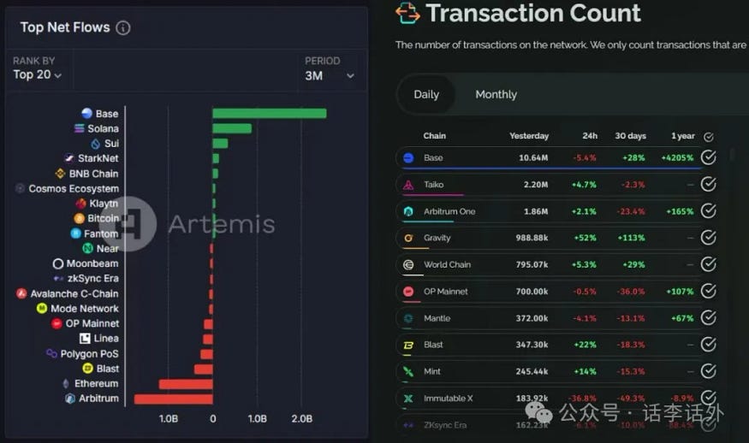
Task: Switch to the Daily tab
Action: coord(426,95)
